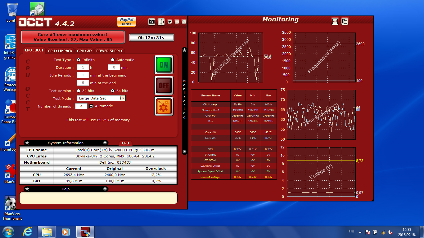Click the Core #1 sensor row name
Image resolution: width=424 pixels, height=238 pixels.
[210, 138]
